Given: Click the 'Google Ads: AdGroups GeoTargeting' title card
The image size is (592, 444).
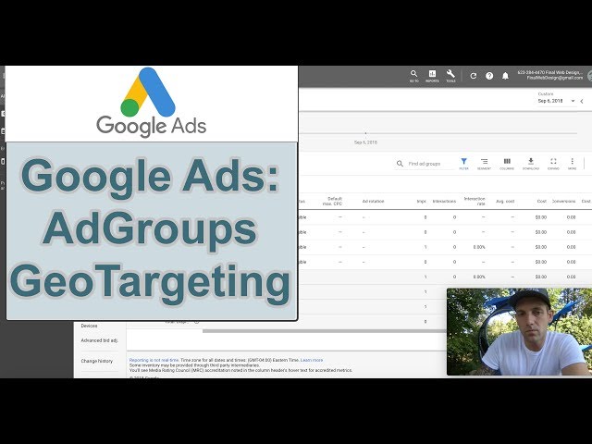Looking at the screenshot, I should point(152,231).
